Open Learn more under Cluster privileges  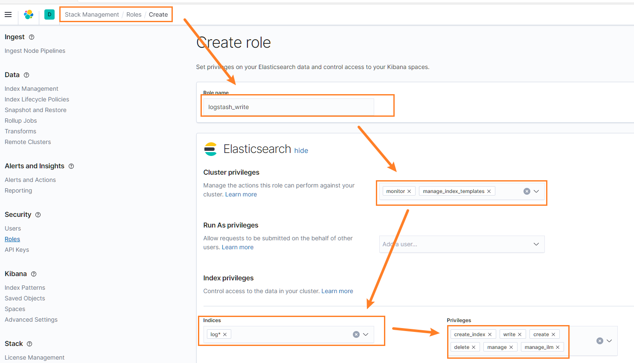(x=241, y=194)
